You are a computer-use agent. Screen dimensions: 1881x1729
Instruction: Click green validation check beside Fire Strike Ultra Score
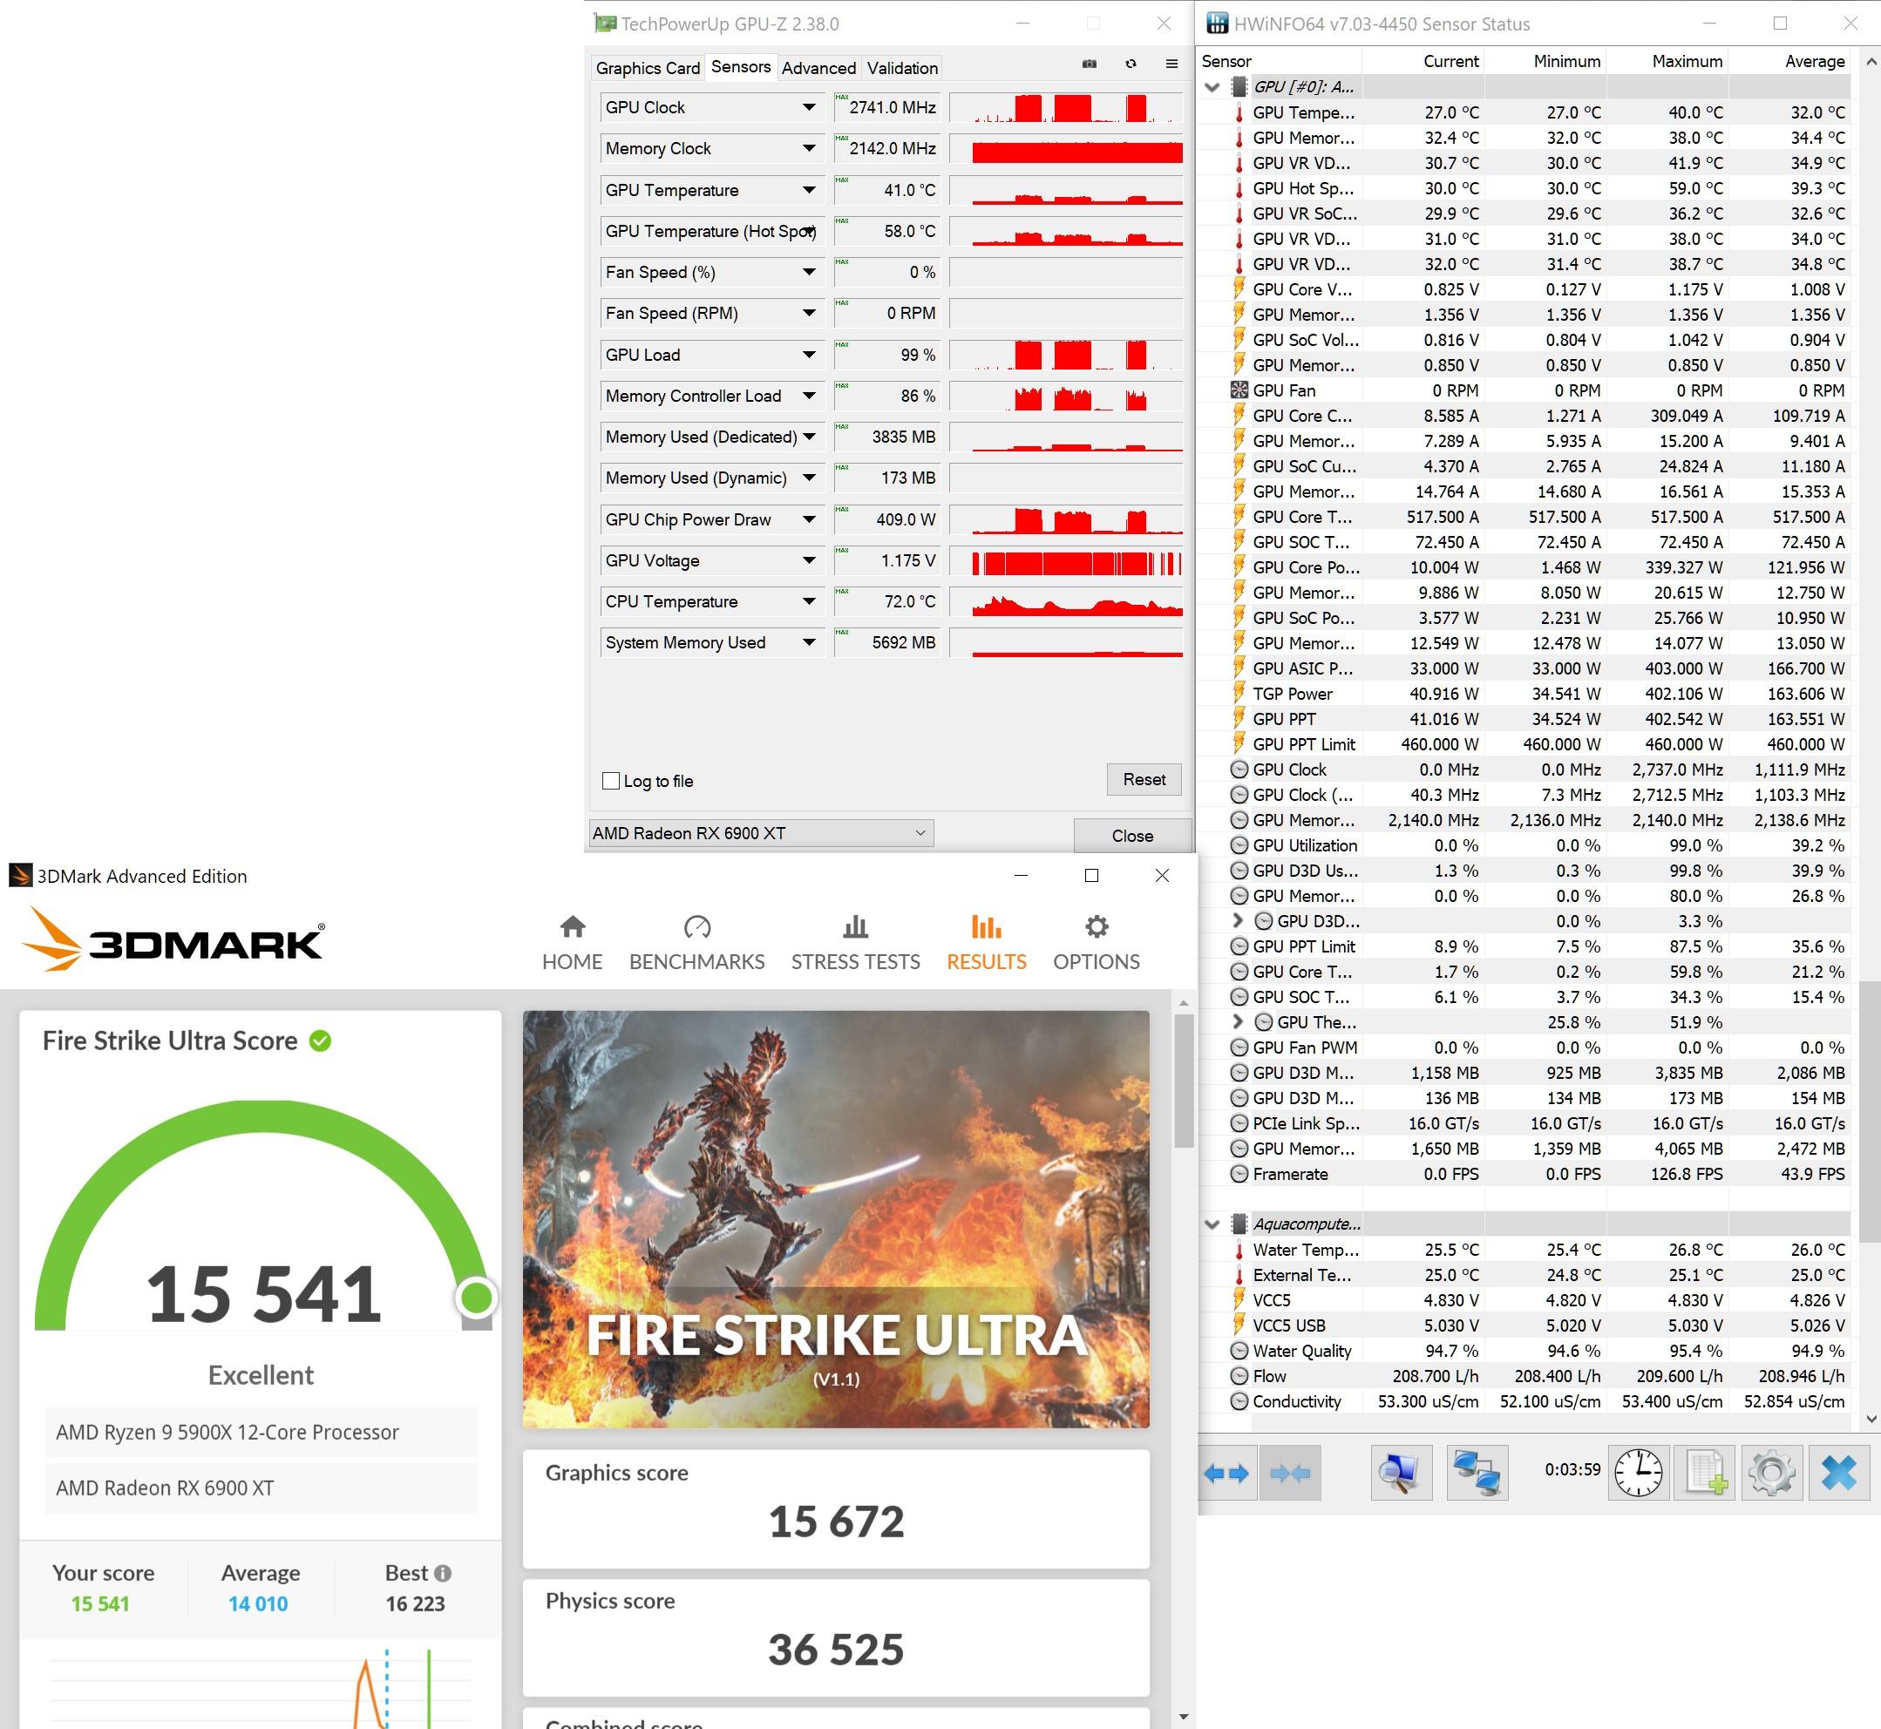pyautogui.click(x=320, y=1041)
